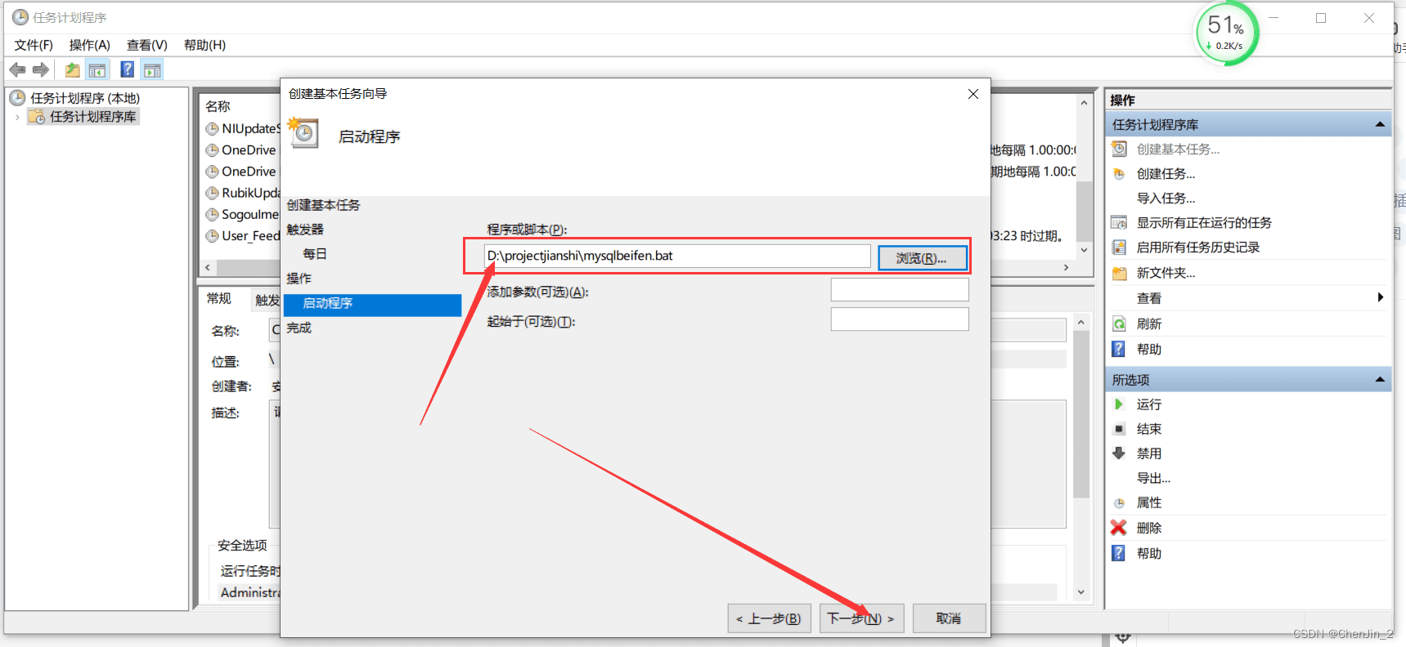Click the black 结束 stop icon
1406x647 pixels.
pyautogui.click(x=1119, y=429)
